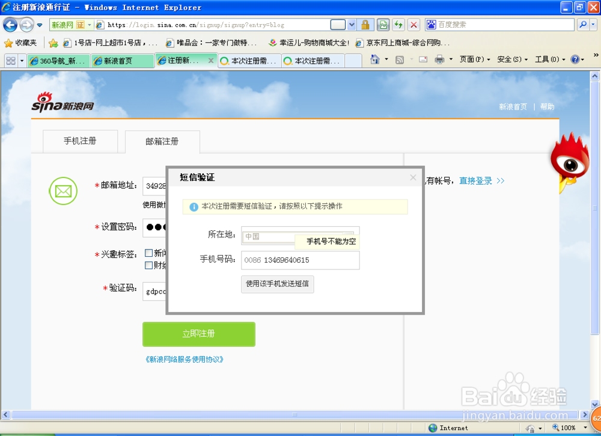Check the 新闻 interest checkbox

coord(148,253)
